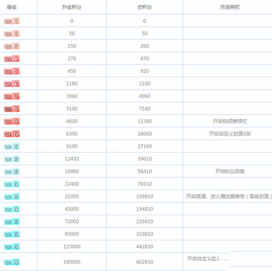The height and width of the screenshot is (271, 272).
Task: Select the 56410 total points value
Action: coord(145,171)
